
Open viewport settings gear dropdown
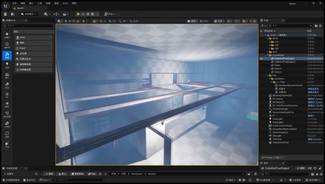tap(244, 21)
